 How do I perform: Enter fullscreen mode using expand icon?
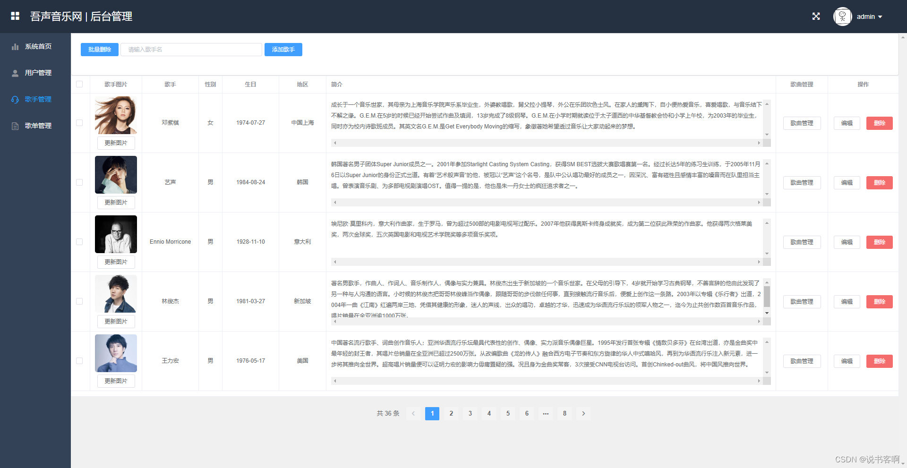click(816, 16)
